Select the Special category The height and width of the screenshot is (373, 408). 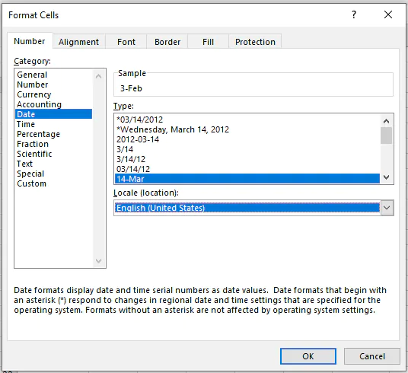click(53, 174)
